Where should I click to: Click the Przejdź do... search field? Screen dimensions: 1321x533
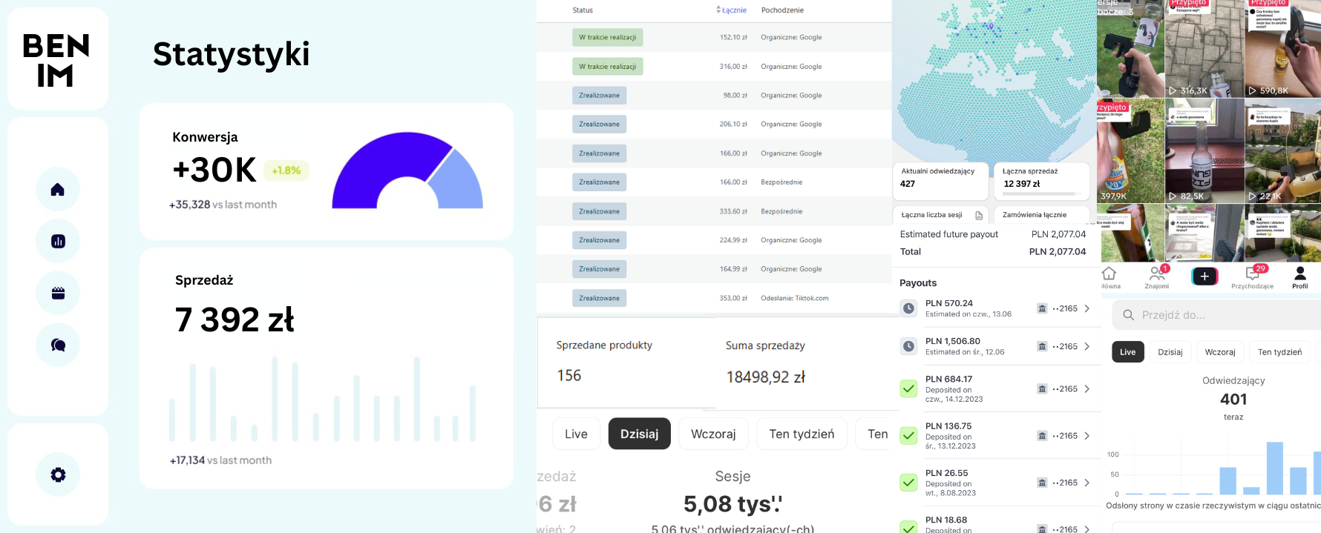[x=1217, y=315]
